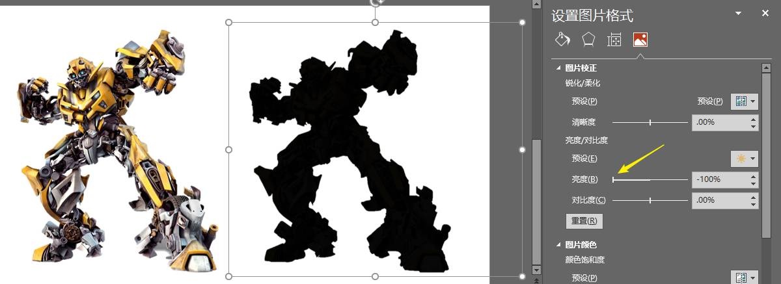
Task: Click the right-middle selection handle
Action: pyautogui.click(x=522, y=149)
